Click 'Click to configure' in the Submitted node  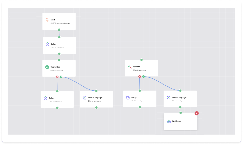(57, 70)
